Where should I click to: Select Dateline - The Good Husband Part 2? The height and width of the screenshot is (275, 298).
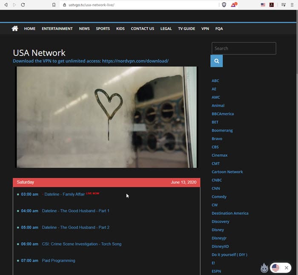[76, 227]
